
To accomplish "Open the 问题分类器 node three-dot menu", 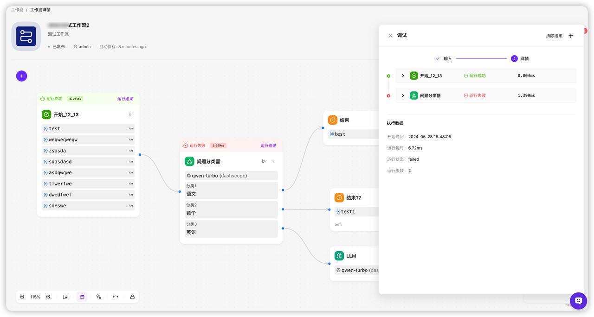I will pos(273,161).
